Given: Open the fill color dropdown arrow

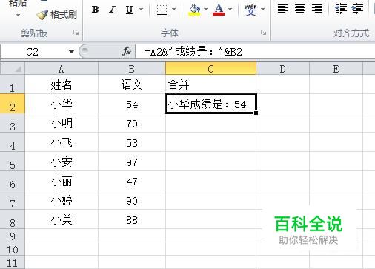Looking at the screenshot, I should click(x=206, y=10).
